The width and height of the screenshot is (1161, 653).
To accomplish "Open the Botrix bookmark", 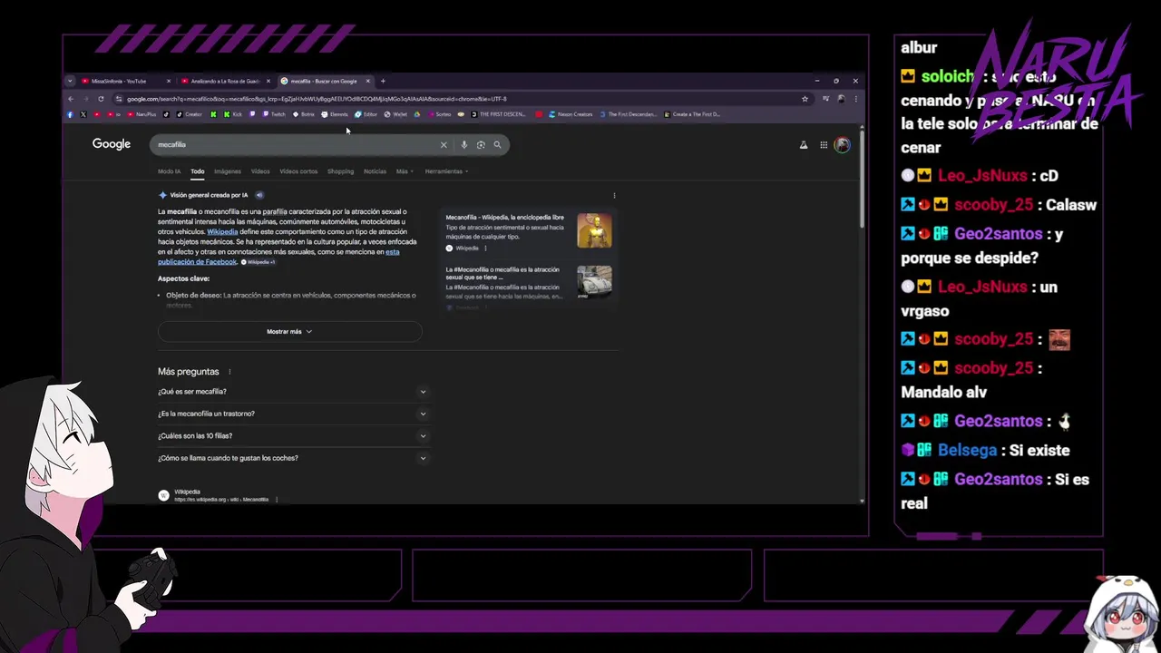I will pos(304,114).
